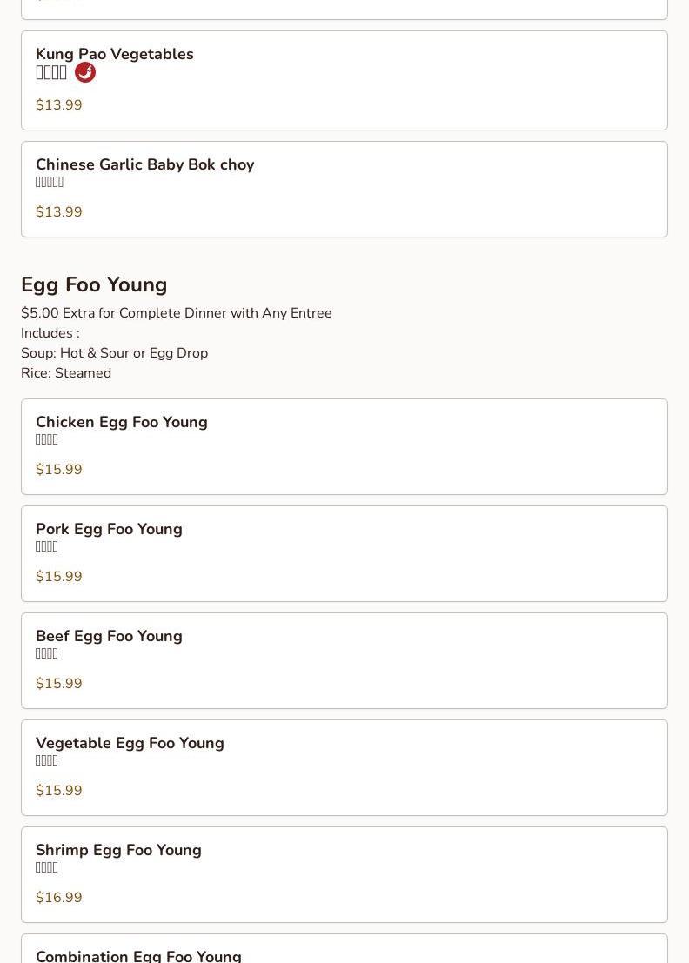The height and width of the screenshot is (963, 689).
Task: Open the Kung Pao Vegetables menu item
Action: click(115, 54)
